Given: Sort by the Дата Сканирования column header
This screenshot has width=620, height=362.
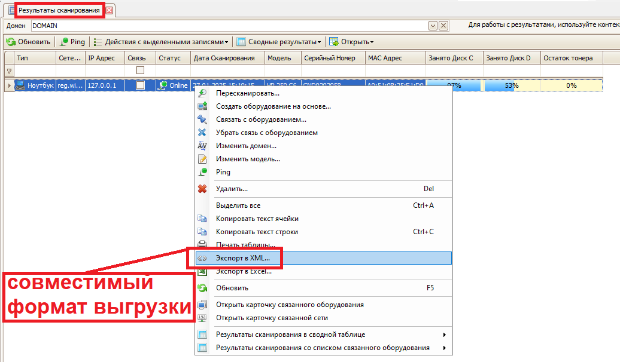Looking at the screenshot, I should [227, 58].
